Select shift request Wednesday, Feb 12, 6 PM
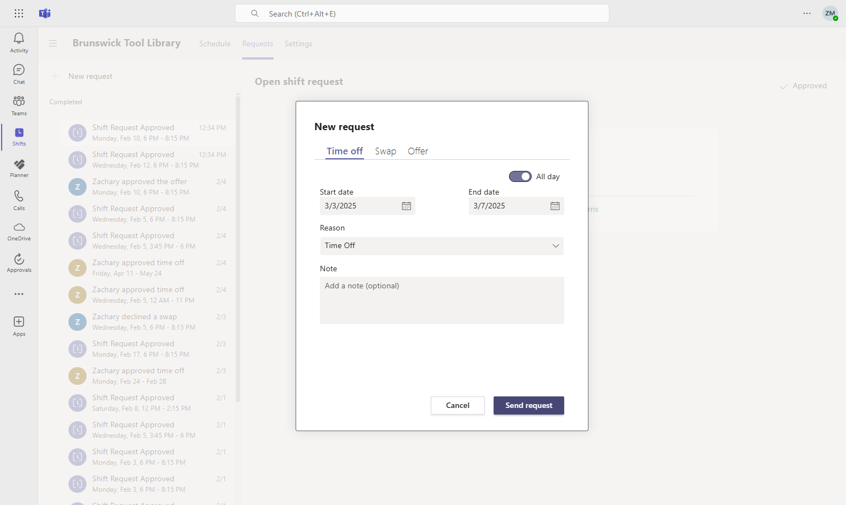The width and height of the screenshot is (846, 505). pyautogui.click(x=148, y=160)
